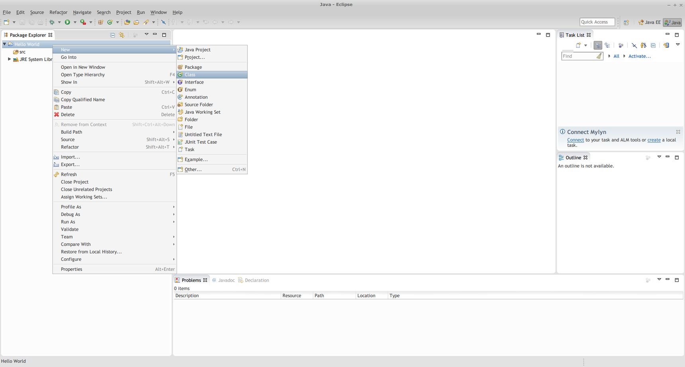Viewport: 685px width, 367px height.
Task: Click the create link in Mylyn panel
Action: 654,140
